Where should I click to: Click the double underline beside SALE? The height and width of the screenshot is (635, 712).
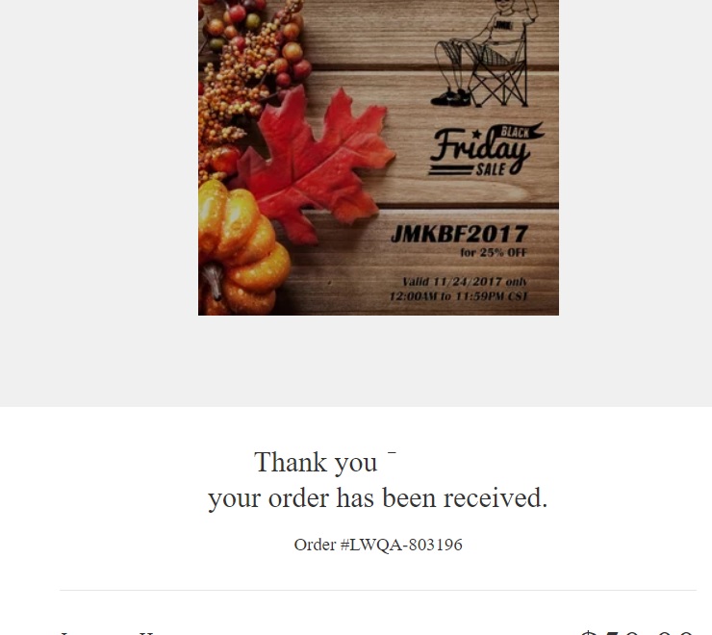point(450,170)
